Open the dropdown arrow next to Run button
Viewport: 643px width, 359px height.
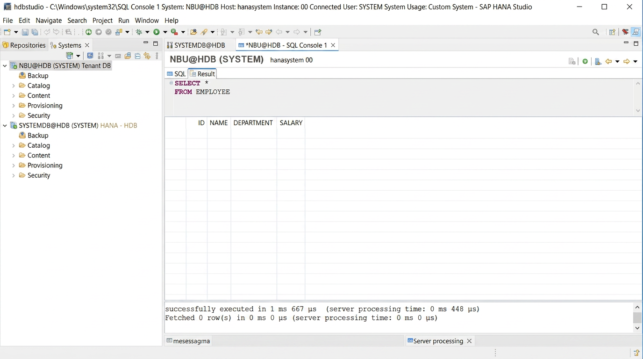click(x=165, y=32)
